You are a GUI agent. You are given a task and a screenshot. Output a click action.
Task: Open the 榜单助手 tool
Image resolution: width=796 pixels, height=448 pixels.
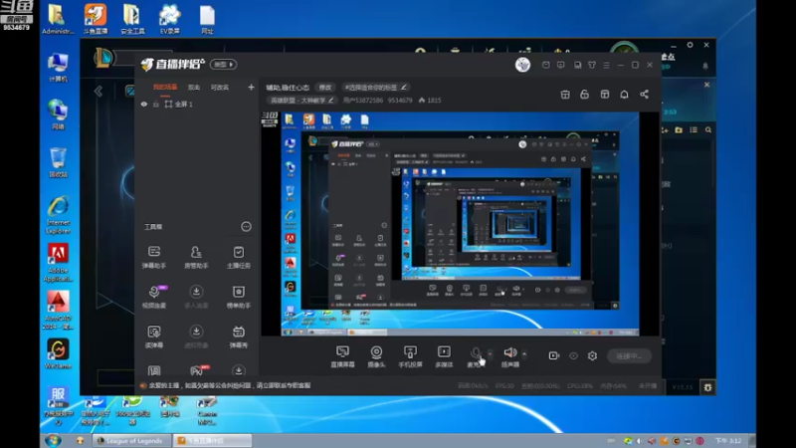(x=238, y=297)
